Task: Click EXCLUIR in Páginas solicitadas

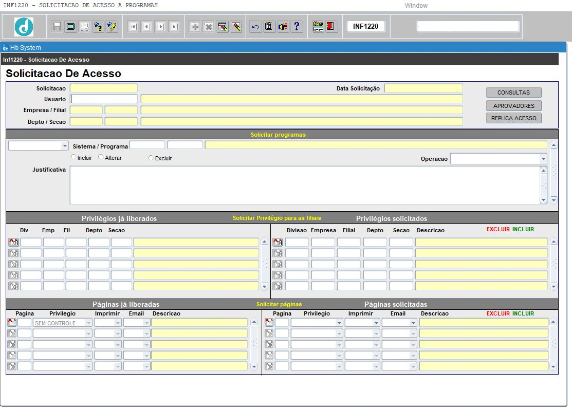Action: tap(498, 313)
